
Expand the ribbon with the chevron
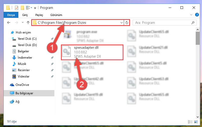click(x=191, y=15)
